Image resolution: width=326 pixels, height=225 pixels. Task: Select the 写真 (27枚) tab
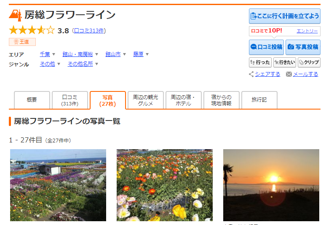[108, 100]
